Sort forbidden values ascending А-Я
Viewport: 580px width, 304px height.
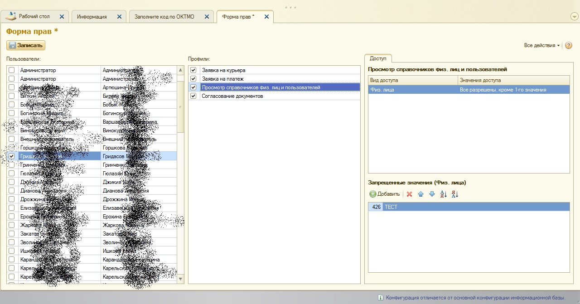tap(444, 194)
